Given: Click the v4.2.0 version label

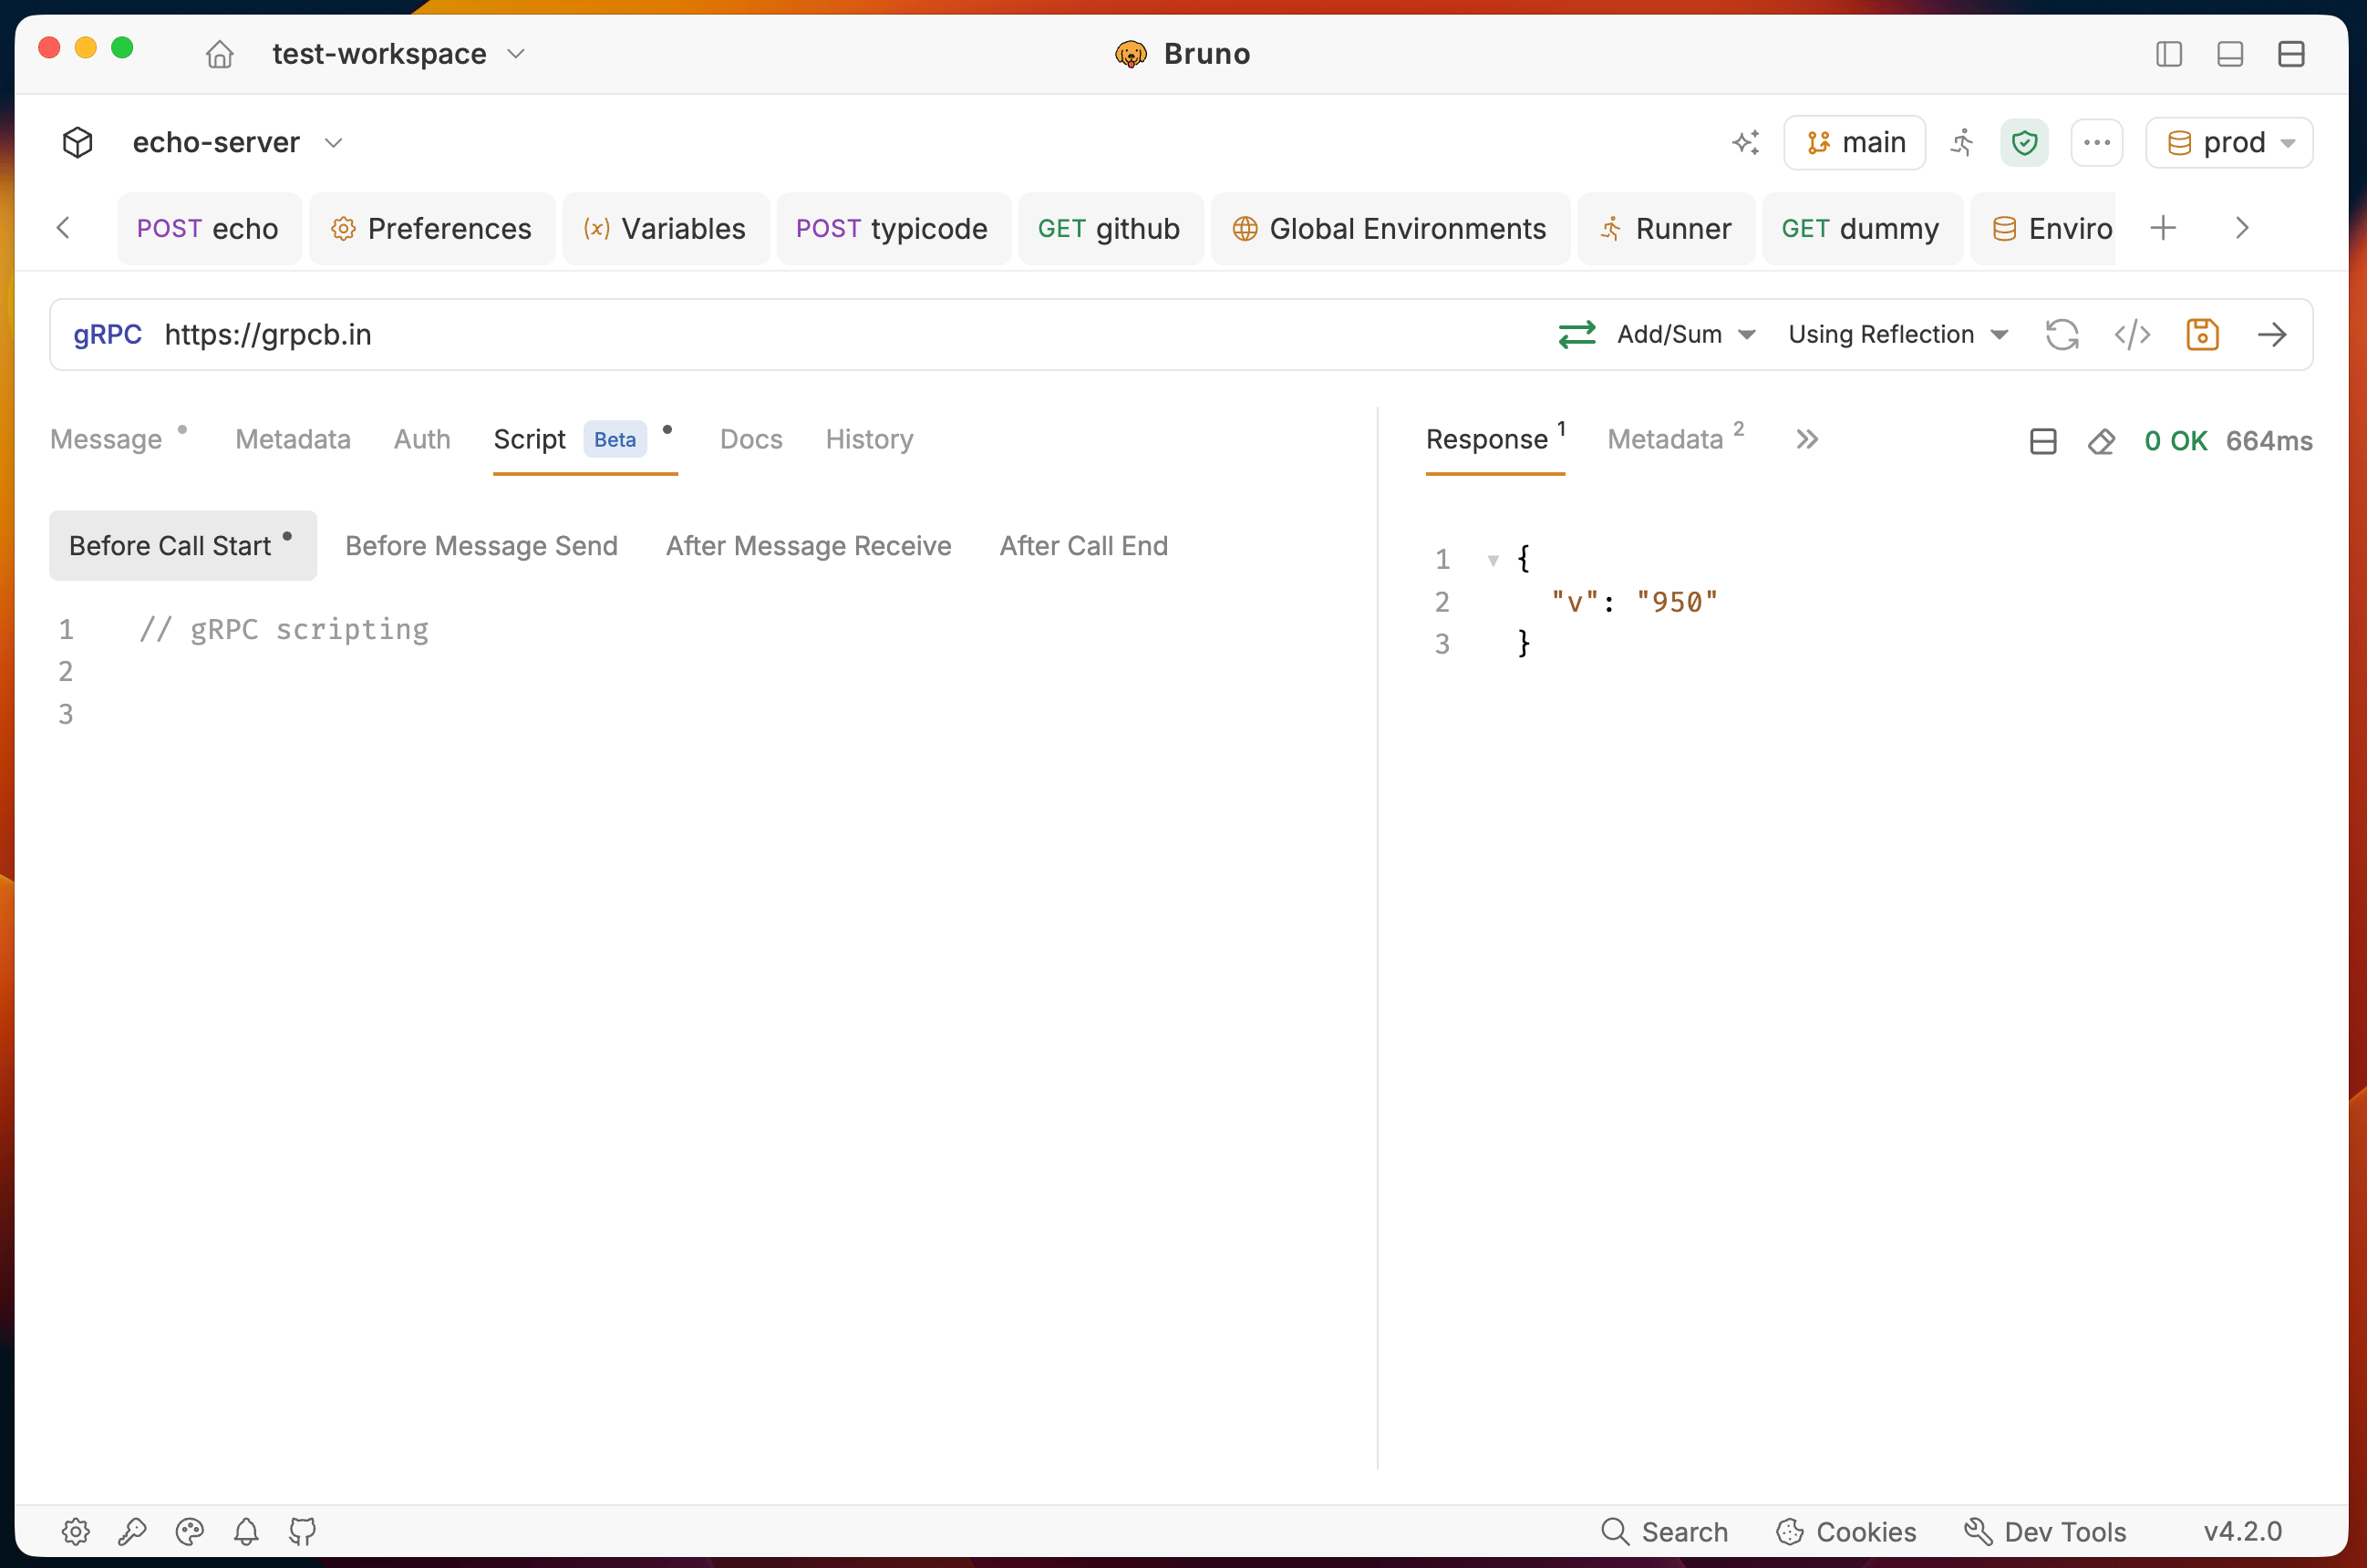Looking at the screenshot, I should (x=2243, y=1531).
